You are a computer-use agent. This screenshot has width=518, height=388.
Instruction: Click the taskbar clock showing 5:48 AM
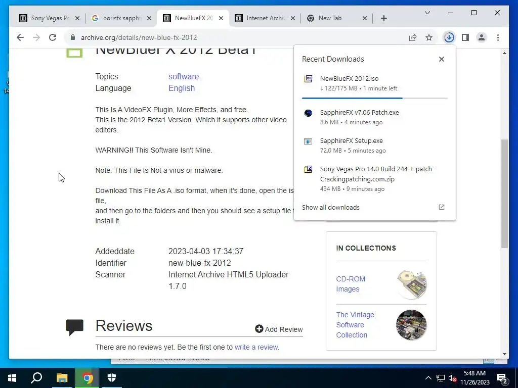tap(474, 378)
